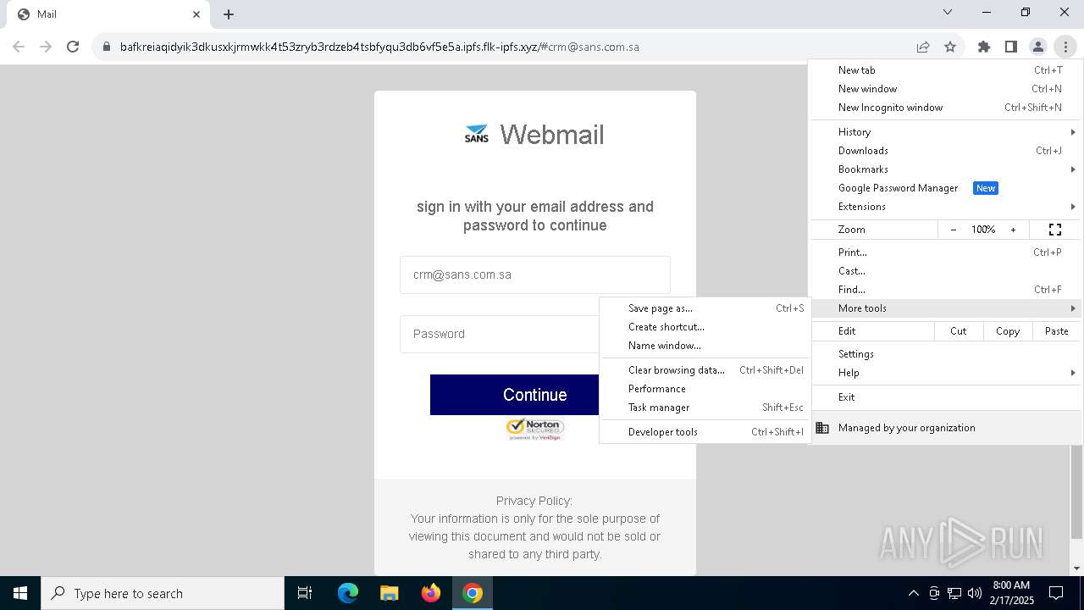
Task: Open Google Password Manager
Action: click(x=946, y=188)
